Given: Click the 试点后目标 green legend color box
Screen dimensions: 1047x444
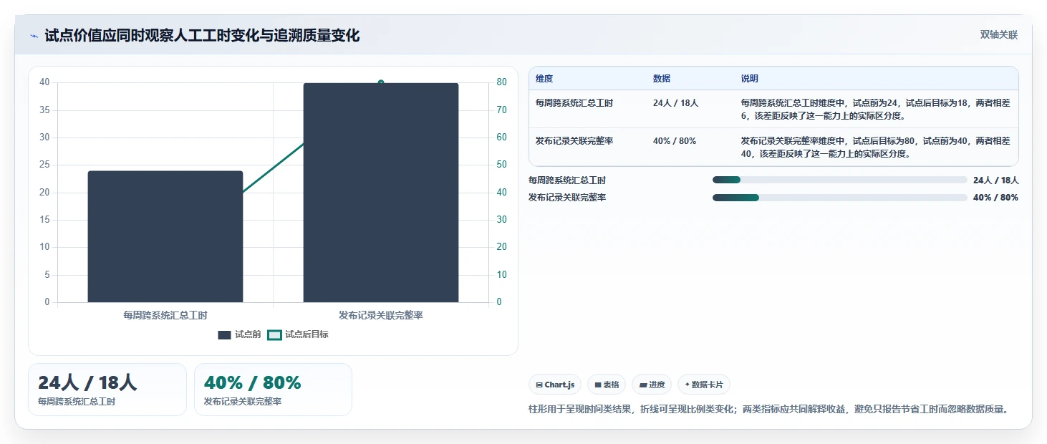Looking at the screenshot, I should click(x=274, y=334).
